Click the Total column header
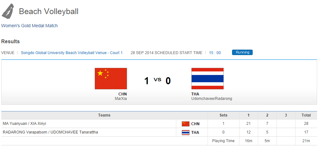321x146 pixels. (x=306, y=115)
